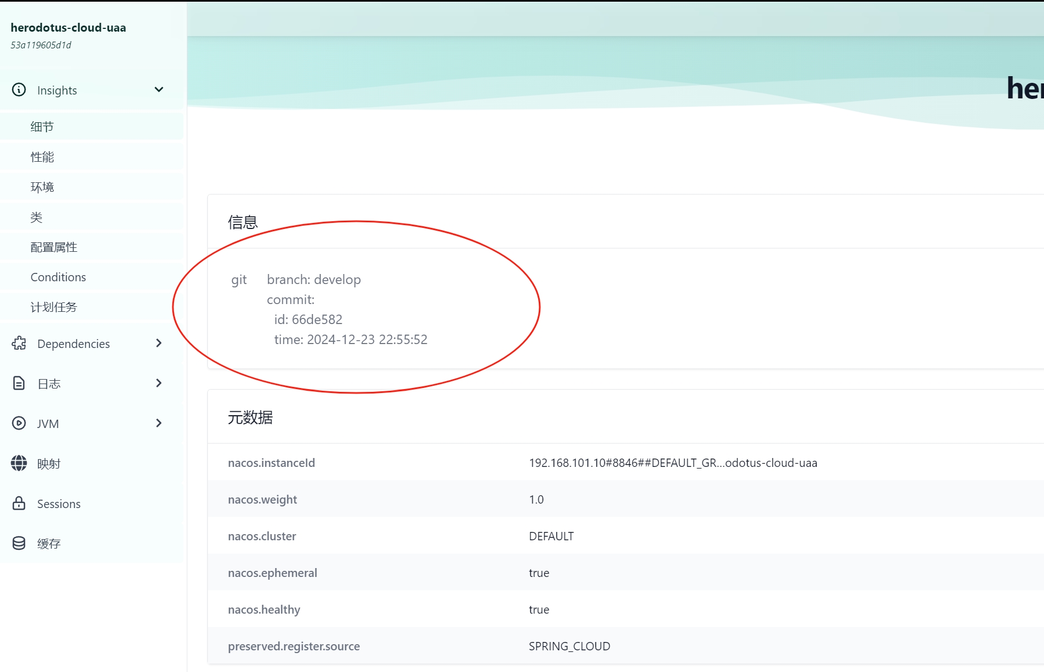This screenshot has height=672, width=1044.
Task: Select the Conditions menu item
Action: 58,276
